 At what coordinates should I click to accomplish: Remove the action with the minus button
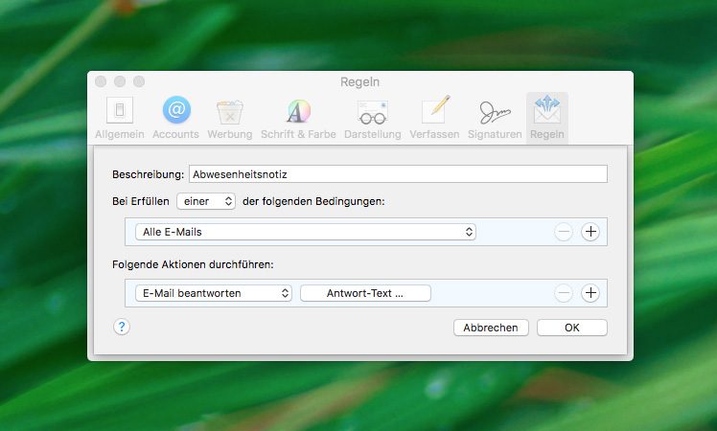click(x=564, y=294)
